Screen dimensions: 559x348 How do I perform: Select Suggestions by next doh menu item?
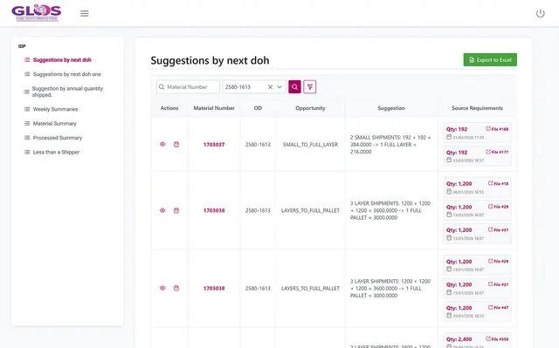pyautogui.click(x=62, y=60)
